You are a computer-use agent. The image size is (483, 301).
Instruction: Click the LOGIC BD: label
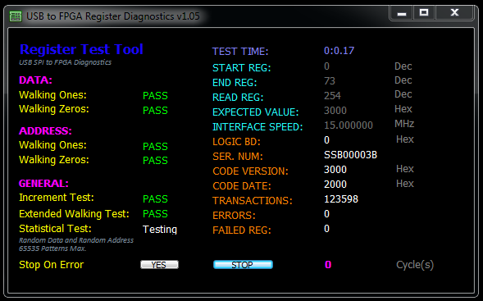click(x=236, y=142)
